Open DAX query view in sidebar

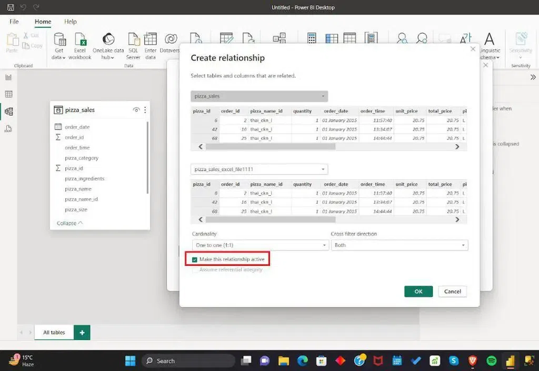click(x=8, y=128)
